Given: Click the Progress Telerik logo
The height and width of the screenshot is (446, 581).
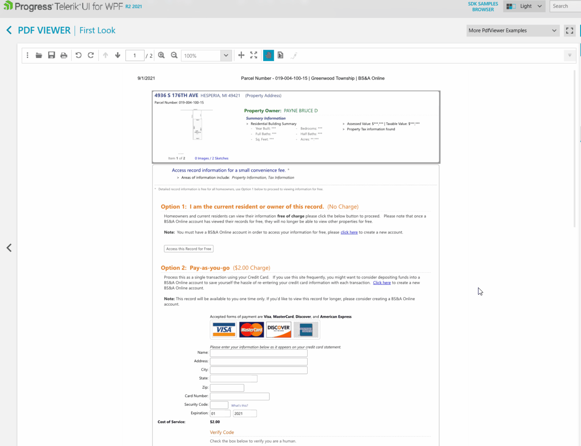Looking at the screenshot, I should coord(63,6).
